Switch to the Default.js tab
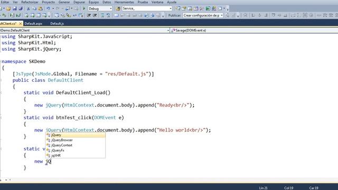Viewport: 338px width, 190px height. [x=57, y=23]
